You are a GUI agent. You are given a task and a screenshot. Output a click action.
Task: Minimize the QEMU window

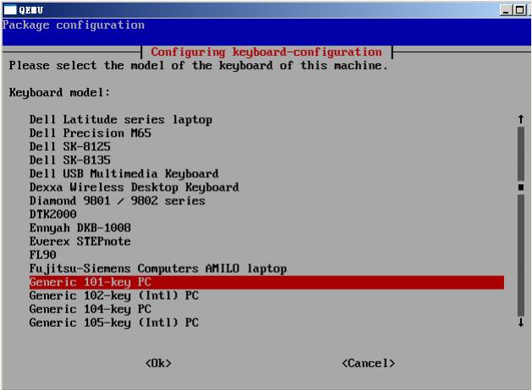coord(507,10)
